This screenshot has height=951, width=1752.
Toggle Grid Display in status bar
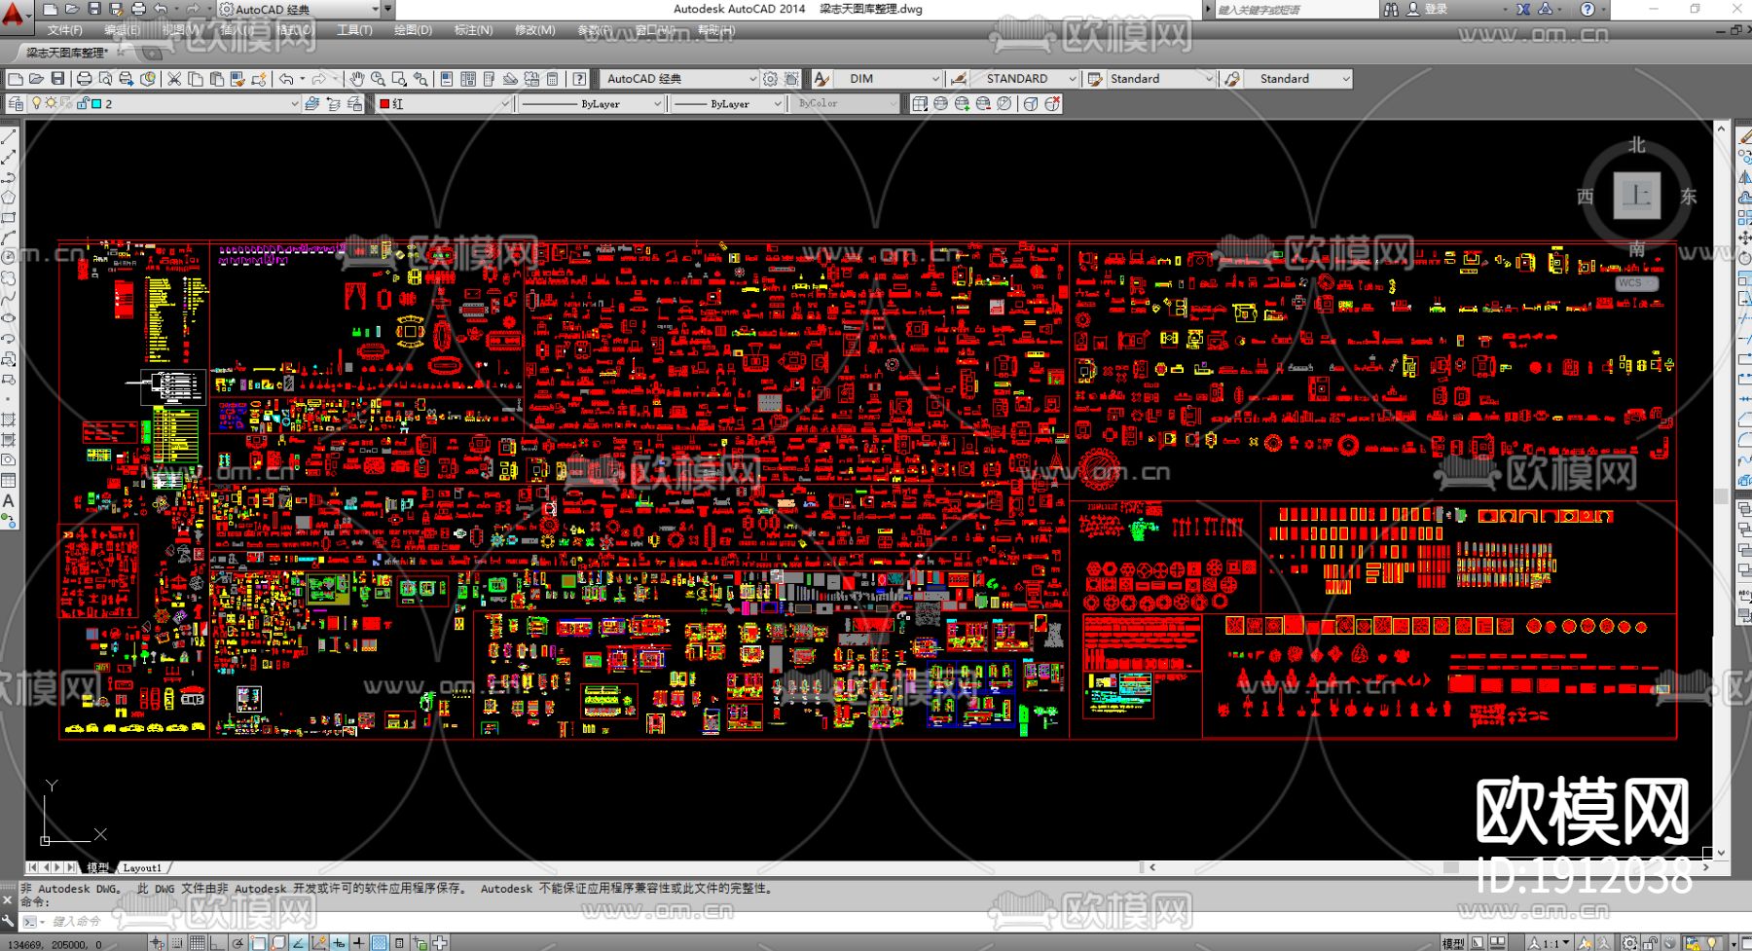pyautogui.click(x=198, y=942)
